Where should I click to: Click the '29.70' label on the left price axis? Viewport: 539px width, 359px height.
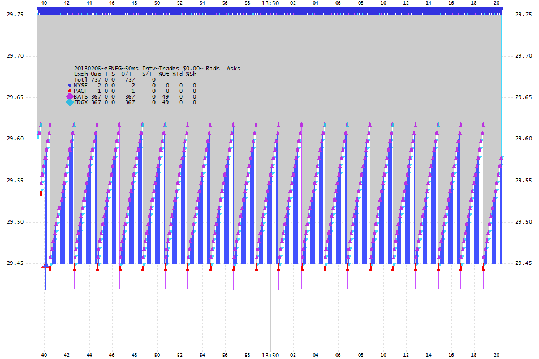click(15, 55)
